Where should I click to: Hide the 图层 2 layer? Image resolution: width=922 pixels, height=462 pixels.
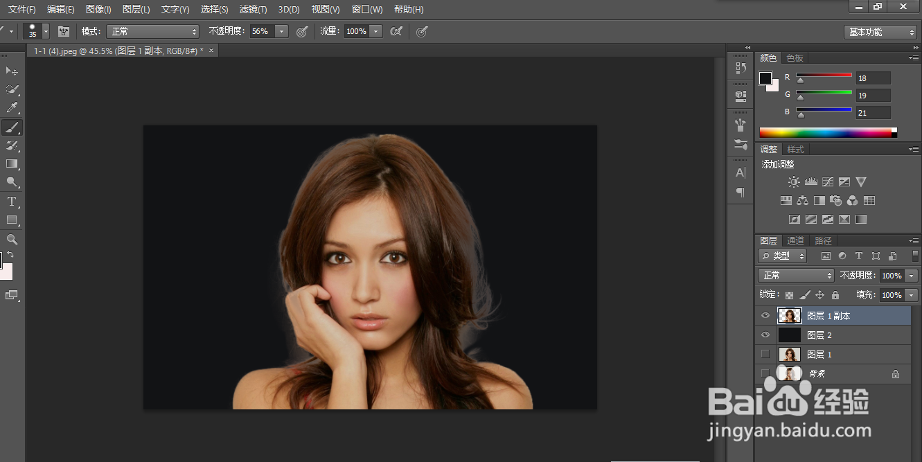point(765,335)
